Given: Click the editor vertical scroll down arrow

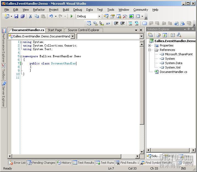Looking at the screenshot, I should pos(142,152).
